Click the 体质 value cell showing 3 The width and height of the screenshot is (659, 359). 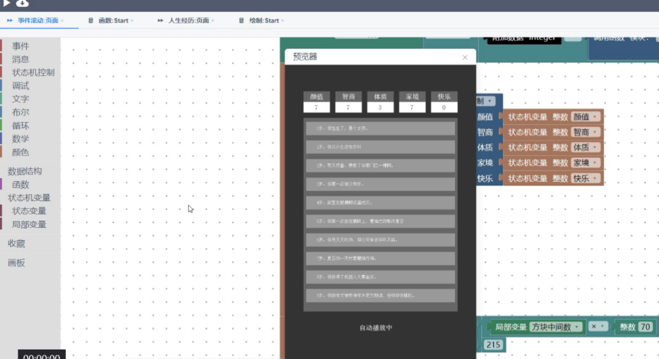[x=380, y=107]
